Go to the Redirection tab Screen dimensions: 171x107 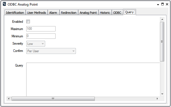tap(69, 13)
